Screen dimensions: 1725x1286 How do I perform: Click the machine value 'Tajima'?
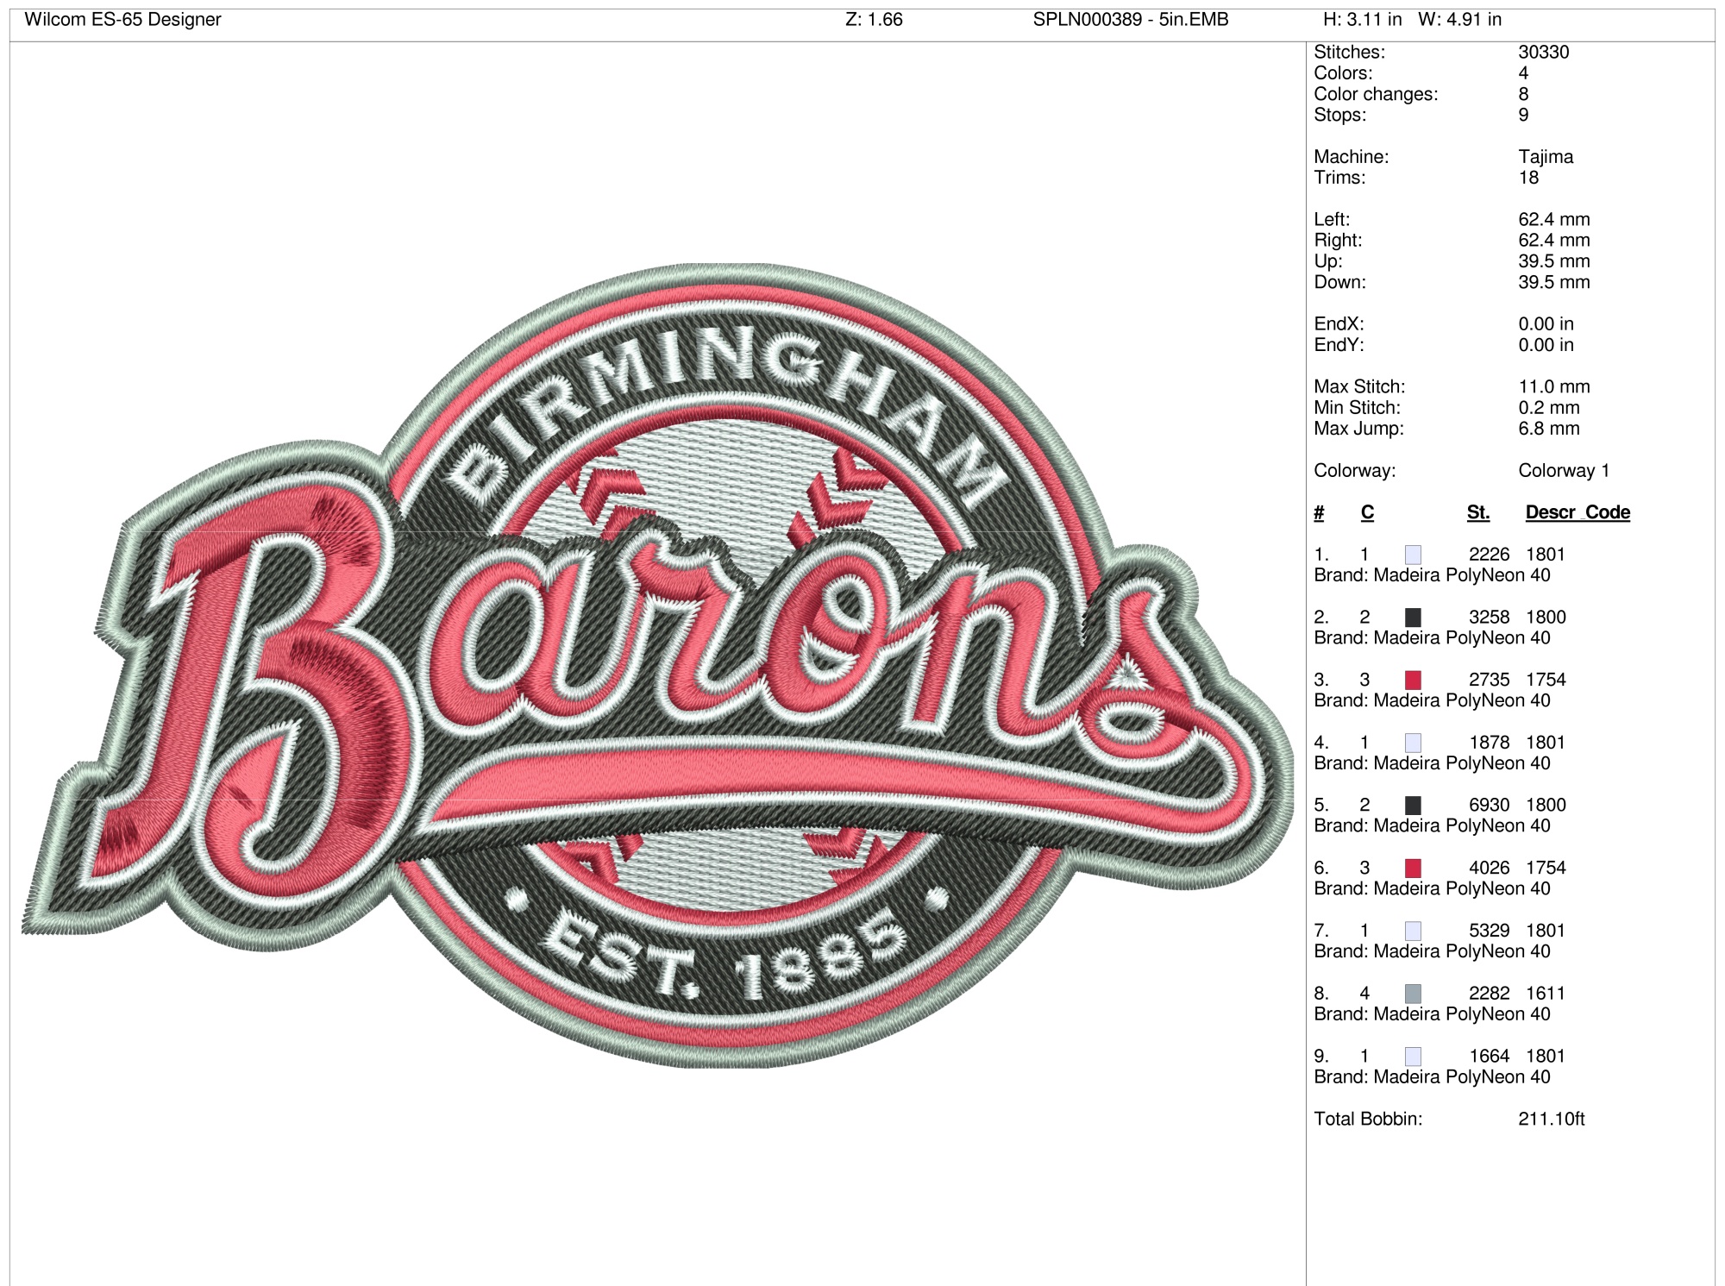coord(1546,157)
